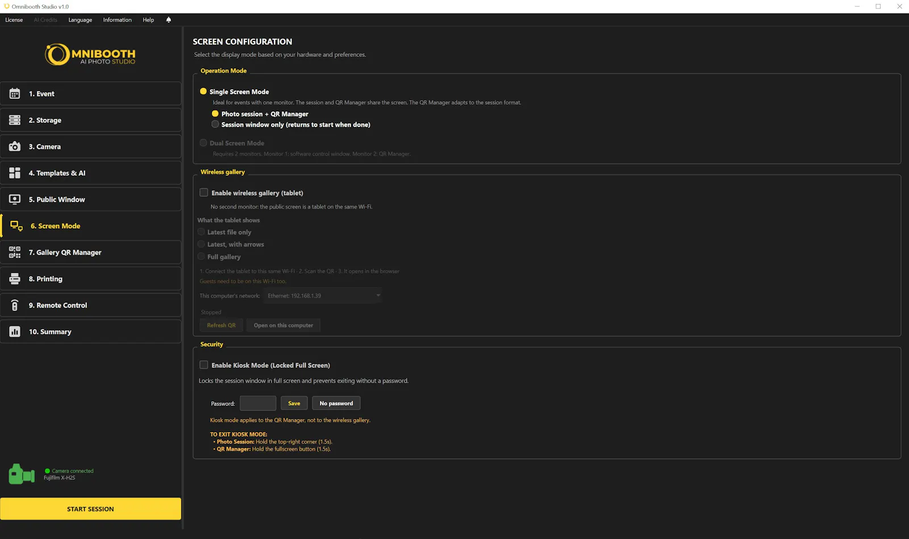Click the Omnibooth AI Photo Studio logo
The image size is (909, 539).
pyautogui.click(x=90, y=55)
